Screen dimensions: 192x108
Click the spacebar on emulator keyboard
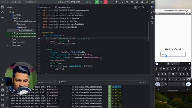coord(175,84)
